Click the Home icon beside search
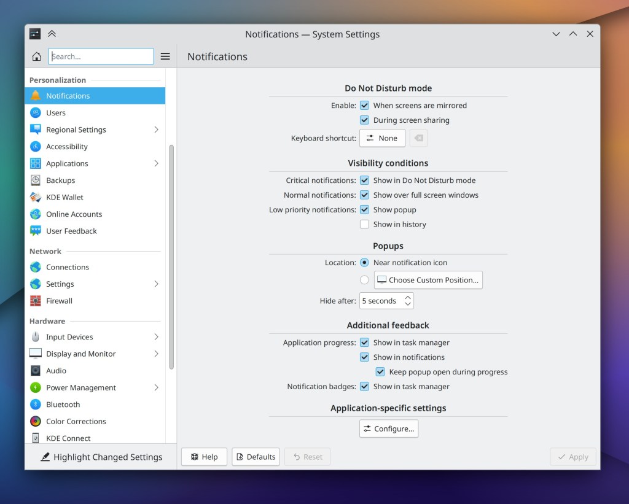Screen dimensions: 629x504 pos(36,56)
